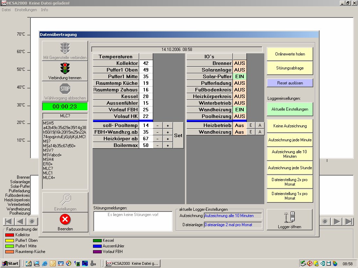Switch Heizbetrieb off with A button
Screen dimensions: 358x268
pos(260,125)
